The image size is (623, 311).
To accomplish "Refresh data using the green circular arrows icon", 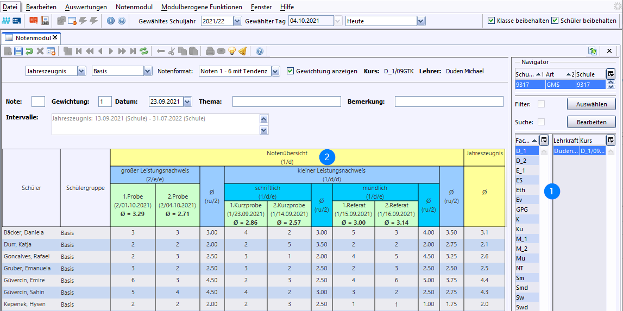I will tap(144, 51).
